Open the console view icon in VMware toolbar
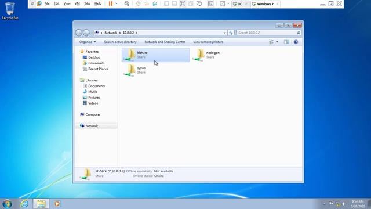Image resolution: width=371 pixels, height=209 pixels. pos(210,3)
